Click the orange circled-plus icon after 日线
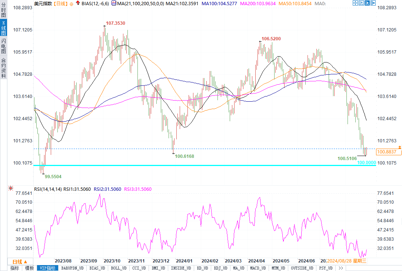The image size is (402, 271). (71, 4)
